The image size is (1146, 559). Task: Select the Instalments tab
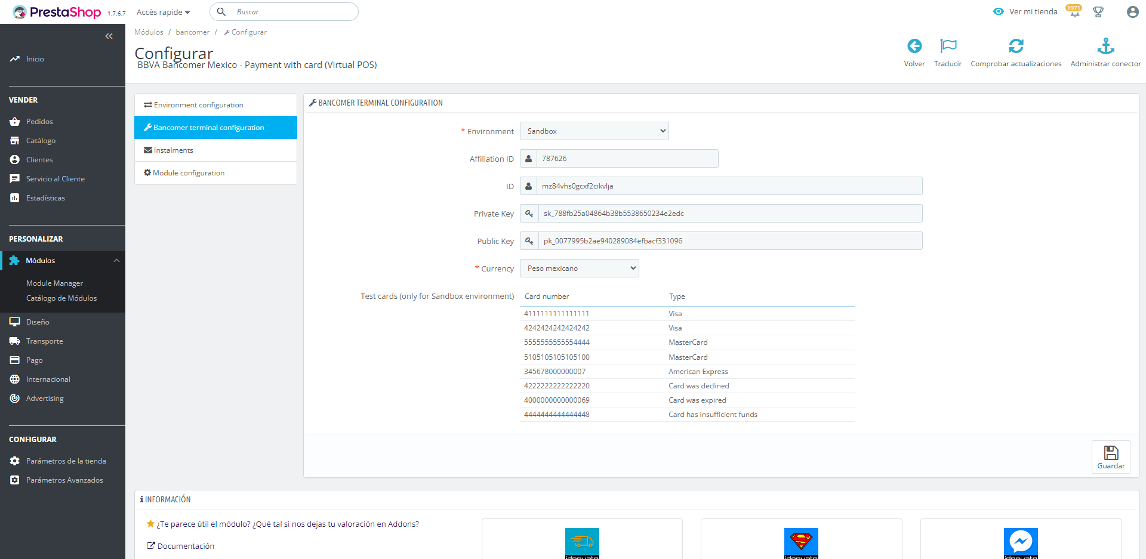coord(215,150)
